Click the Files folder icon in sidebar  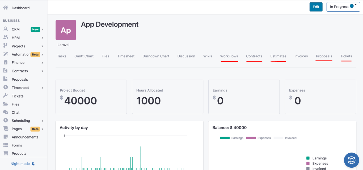(x=6, y=104)
